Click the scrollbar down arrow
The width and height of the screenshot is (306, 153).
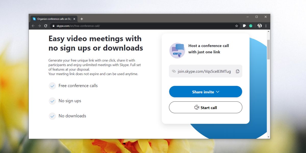coord(268,137)
